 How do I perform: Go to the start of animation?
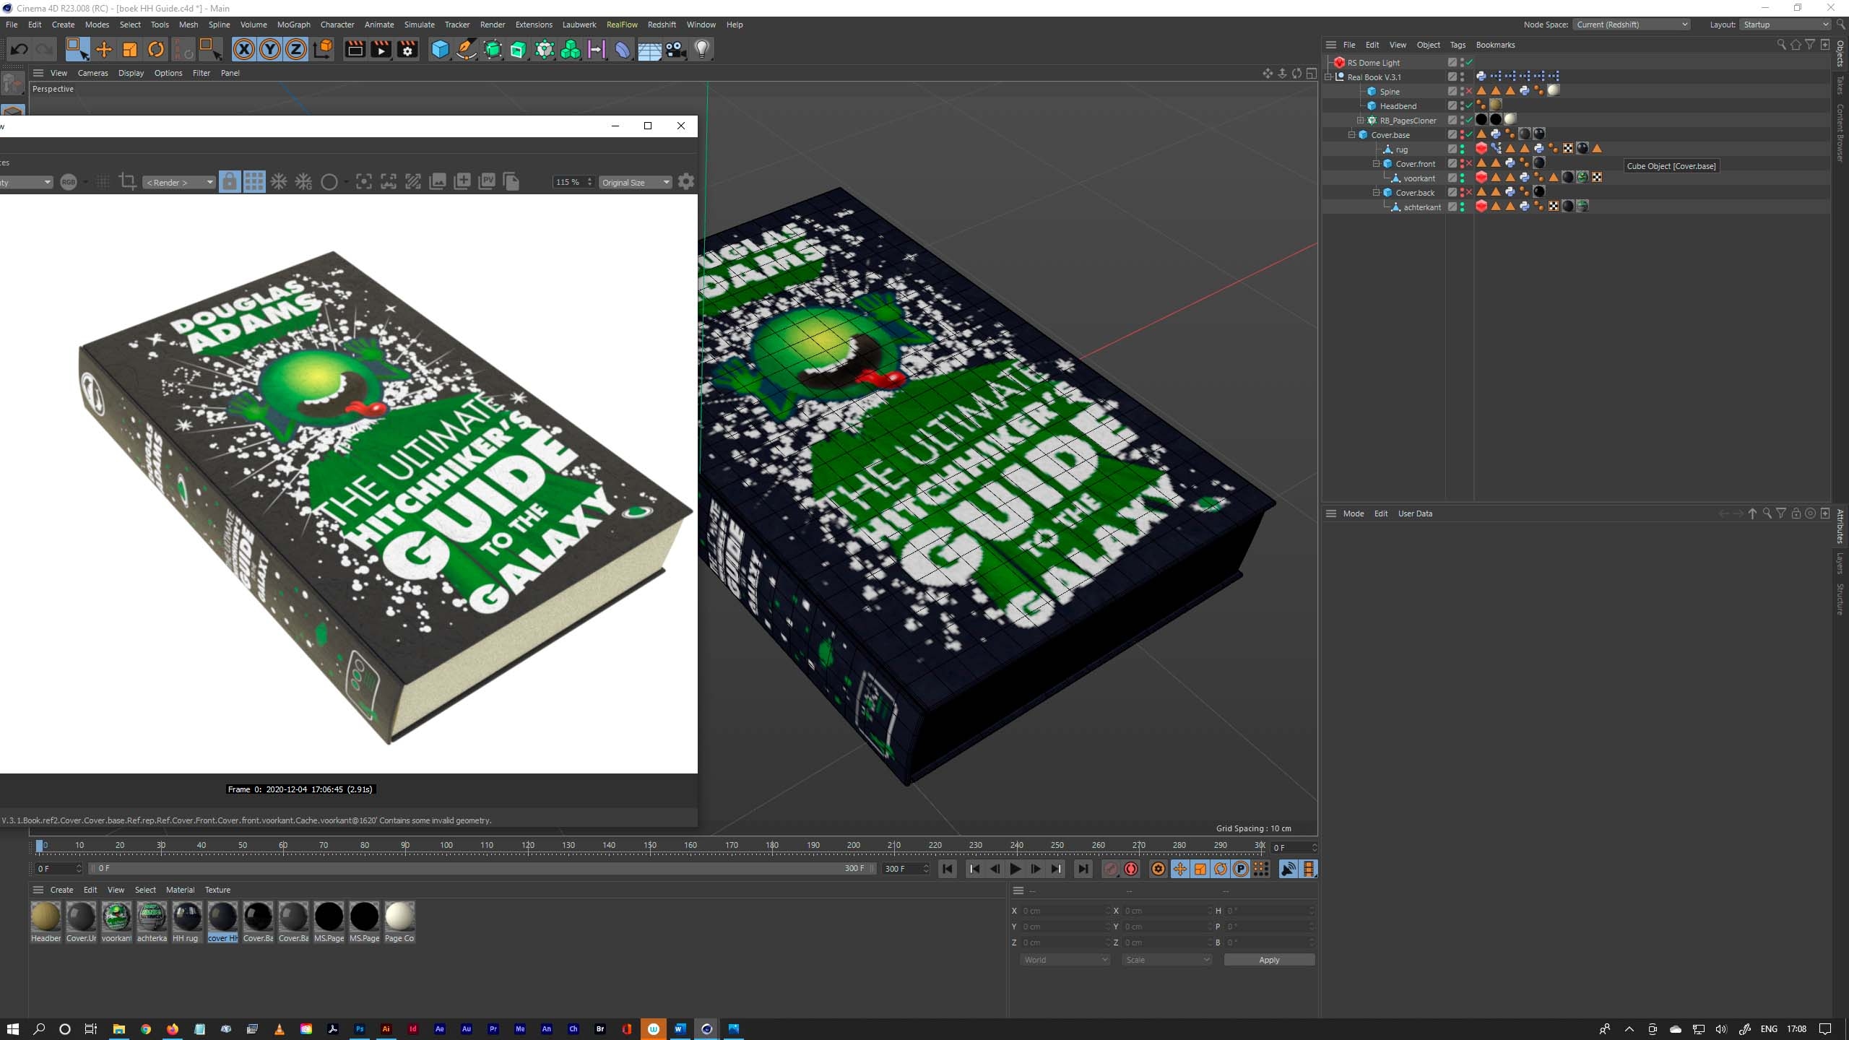[948, 869]
